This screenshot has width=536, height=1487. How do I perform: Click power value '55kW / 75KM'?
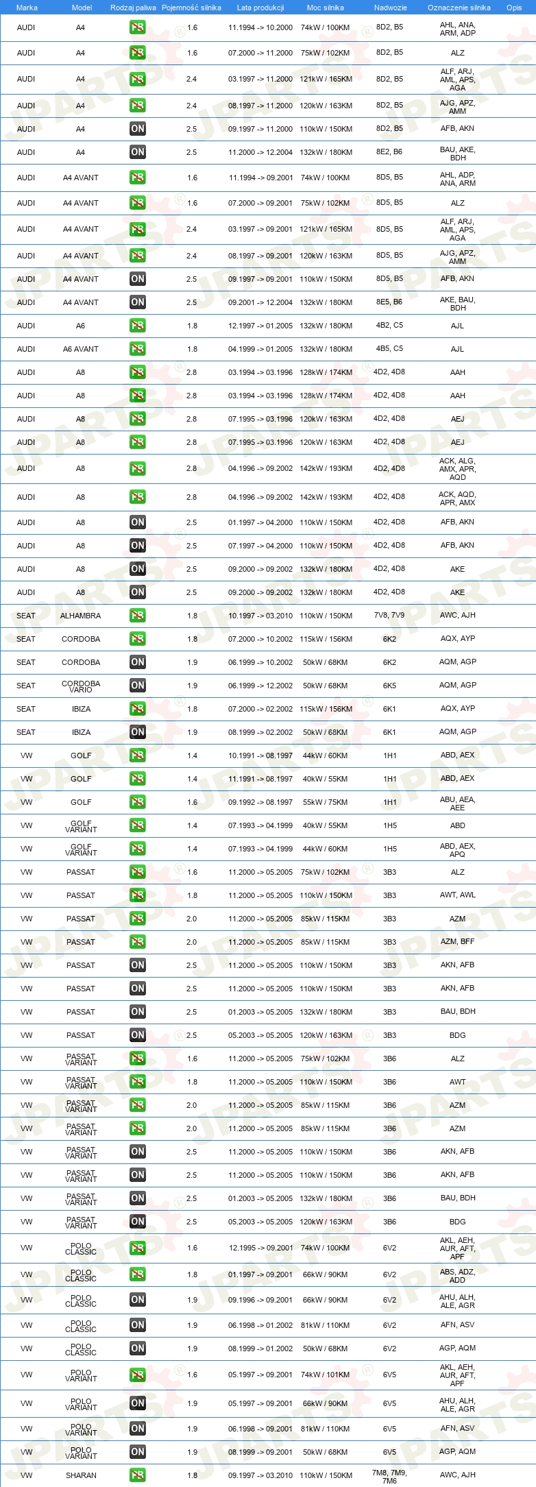click(x=326, y=802)
